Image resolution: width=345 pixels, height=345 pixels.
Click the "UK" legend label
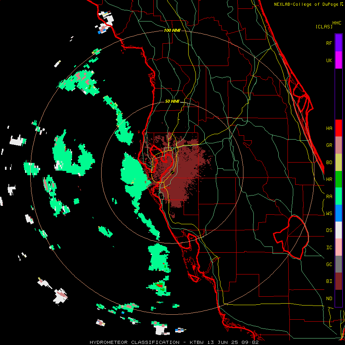pos(329,60)
